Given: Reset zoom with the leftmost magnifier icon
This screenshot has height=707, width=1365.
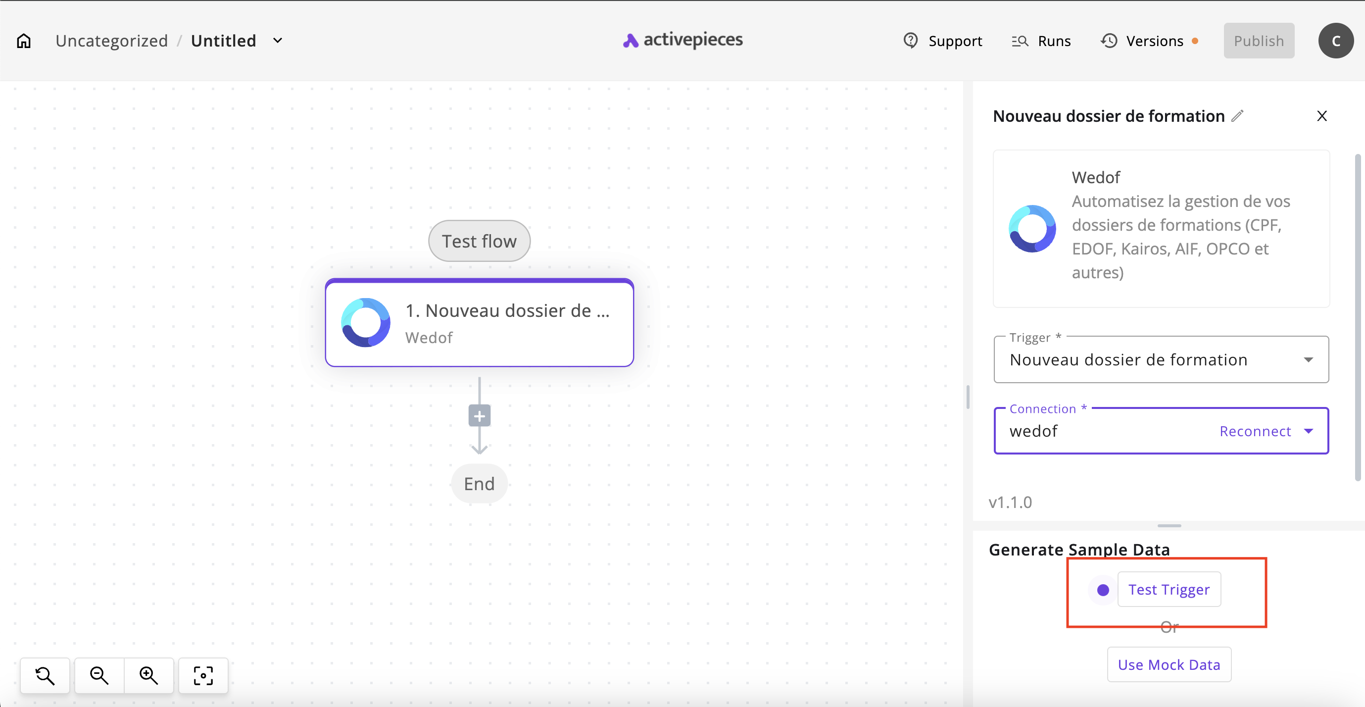Looking at the screenshot, I should coord(45,676).
